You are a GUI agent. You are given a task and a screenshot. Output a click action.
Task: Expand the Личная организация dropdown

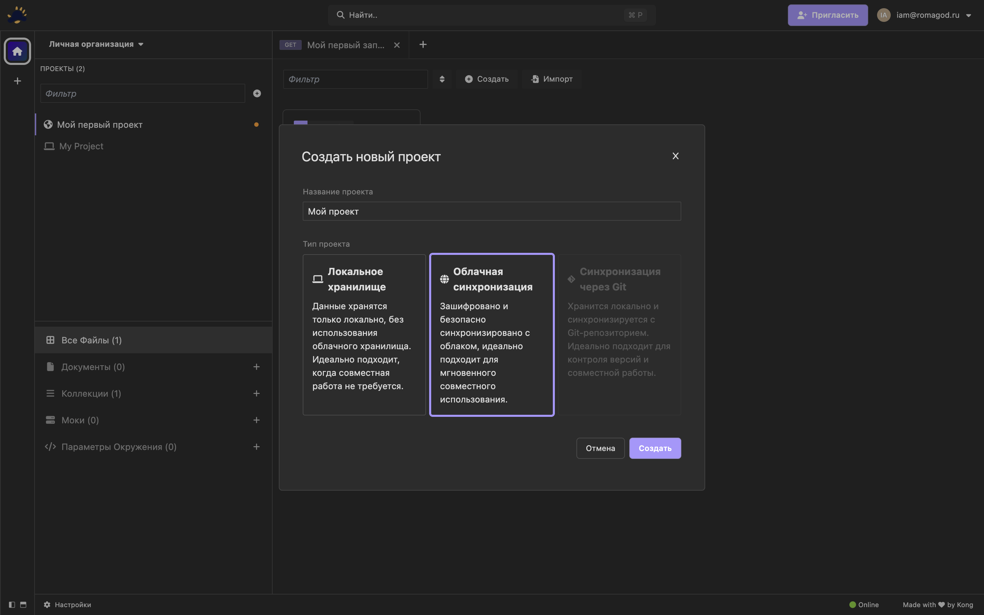96,44
